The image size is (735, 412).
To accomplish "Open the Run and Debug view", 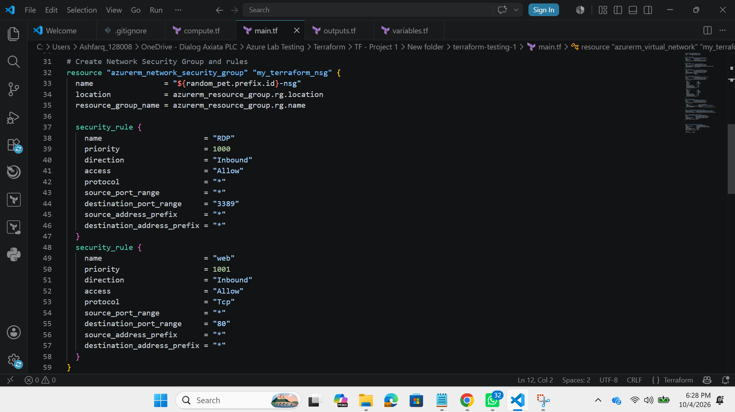I will pos(14,117).
